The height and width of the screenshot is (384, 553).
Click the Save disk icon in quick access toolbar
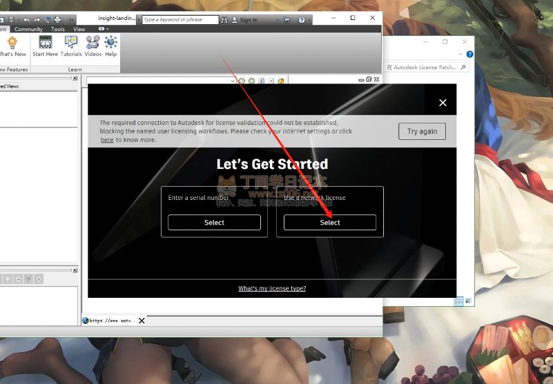coord(11,20)
